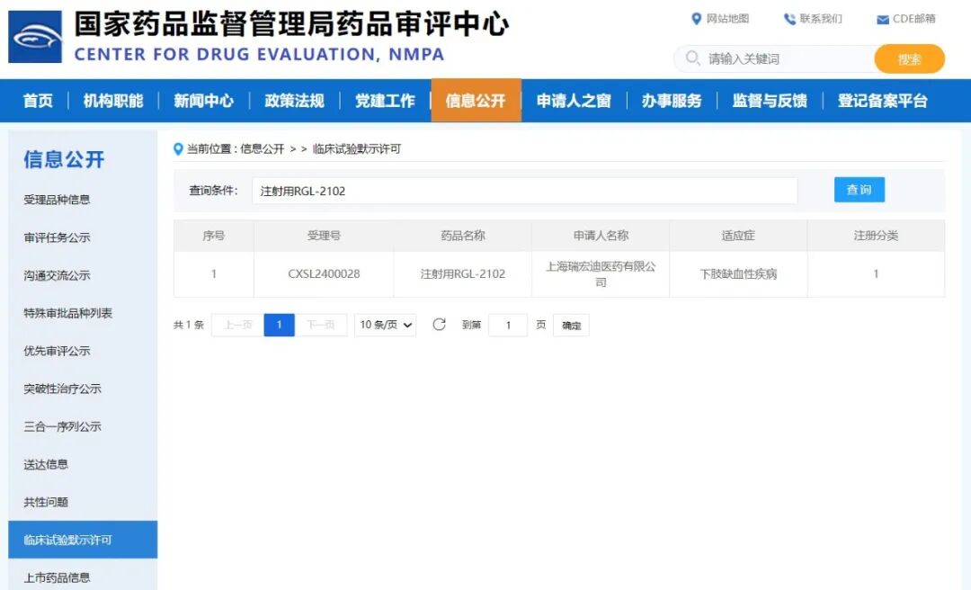The width and height of the screenshot is (971, 590).
Task: Open 突破性治疗公示 in the sidebar
Action: (63, 389)
